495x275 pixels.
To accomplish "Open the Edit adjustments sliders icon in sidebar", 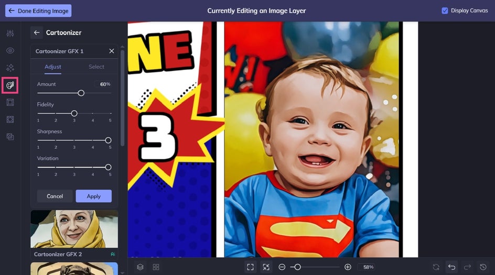I will pyautogui.click(x=10, y=33).
